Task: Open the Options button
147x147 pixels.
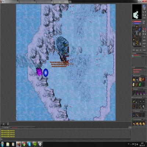Action: [144, 44]
